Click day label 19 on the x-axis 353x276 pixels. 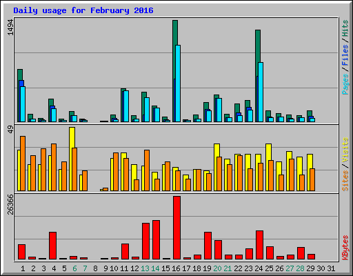pyautogui.click(x=207, y=268)
